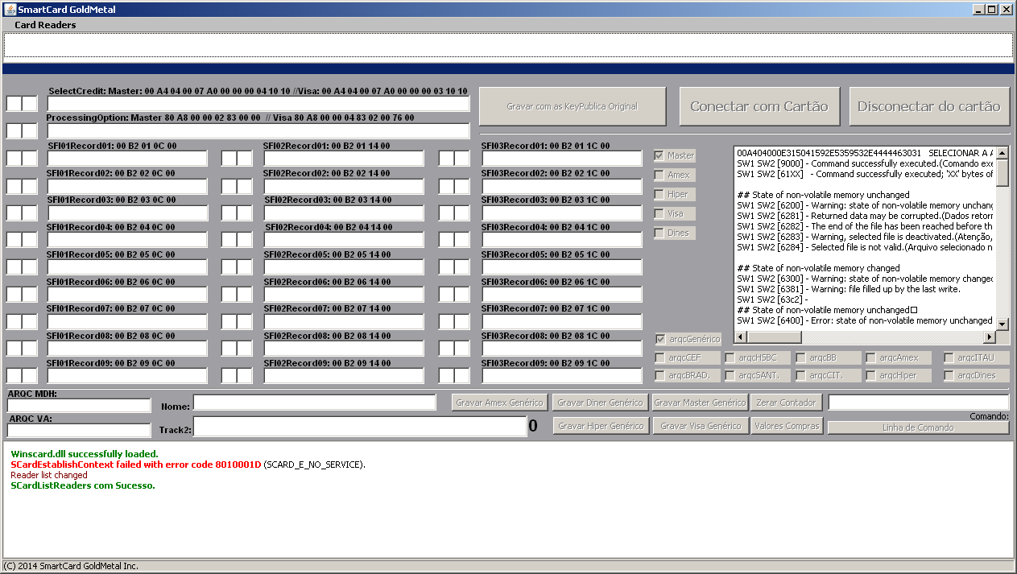
Task: Click the log's horizontal scrollbar left arrow
Action: coord(741,337)
